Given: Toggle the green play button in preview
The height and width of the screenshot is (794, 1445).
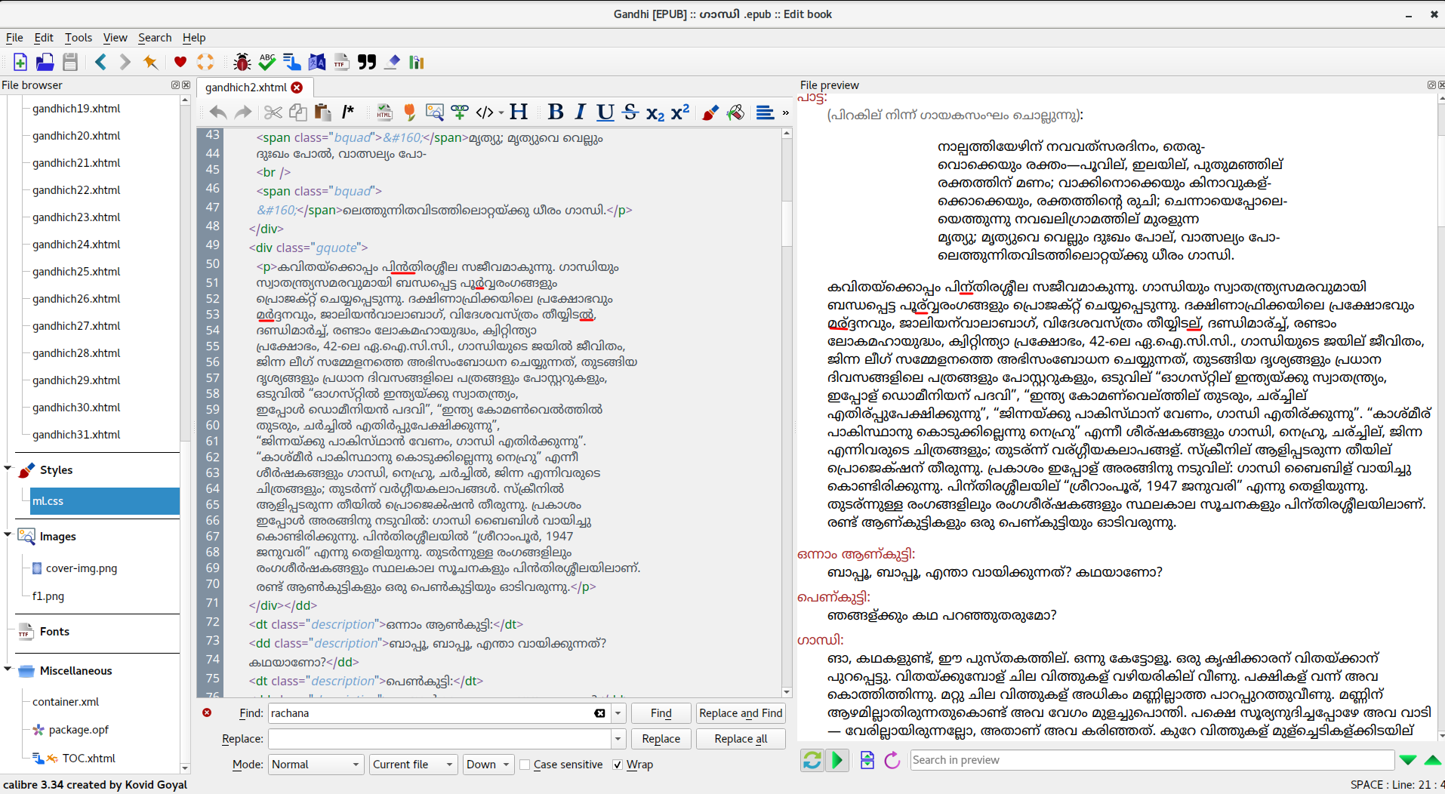Looking at the screenshot, I should [x=837, y=760].
